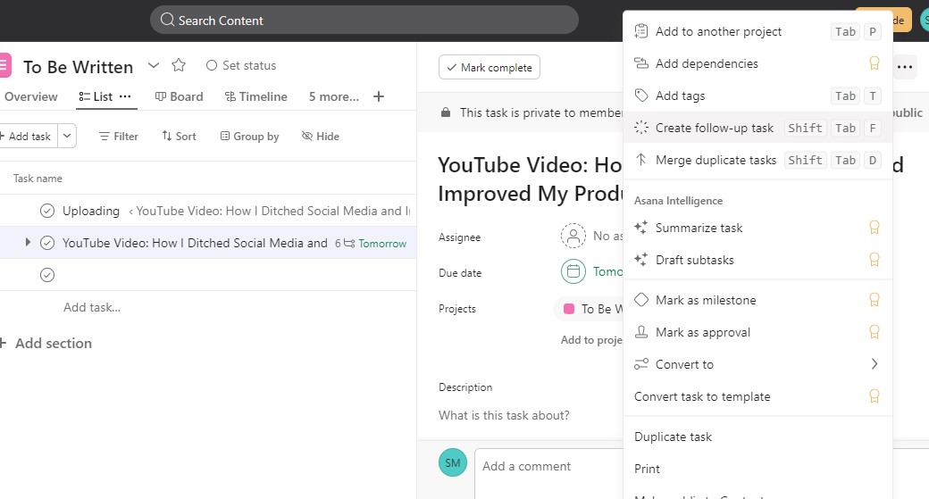Open the plus icon to add a view tab
This screenshot has width=929, height=499.
[379, 96]
